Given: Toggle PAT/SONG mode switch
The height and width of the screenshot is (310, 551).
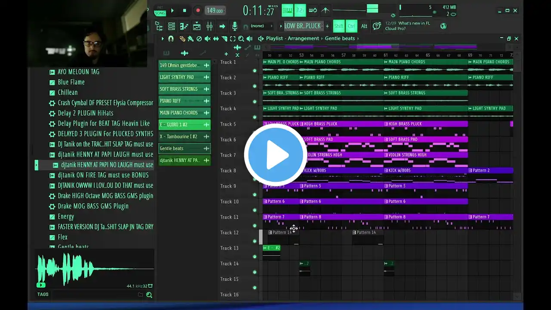Looking at the screenshot, I should click(x=160, y=11).
